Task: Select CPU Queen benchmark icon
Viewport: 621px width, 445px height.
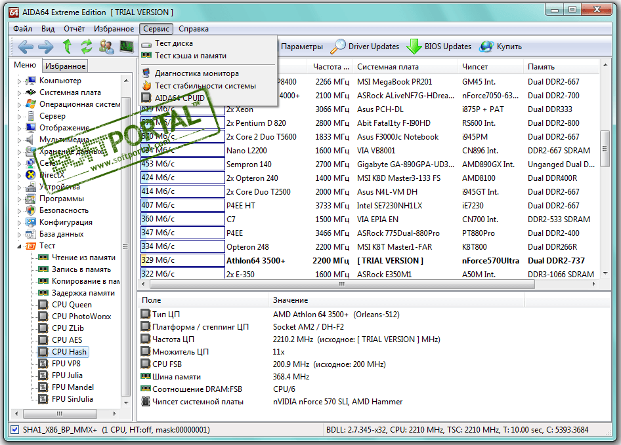Action: pyautogui.click(x=43, y=305)
